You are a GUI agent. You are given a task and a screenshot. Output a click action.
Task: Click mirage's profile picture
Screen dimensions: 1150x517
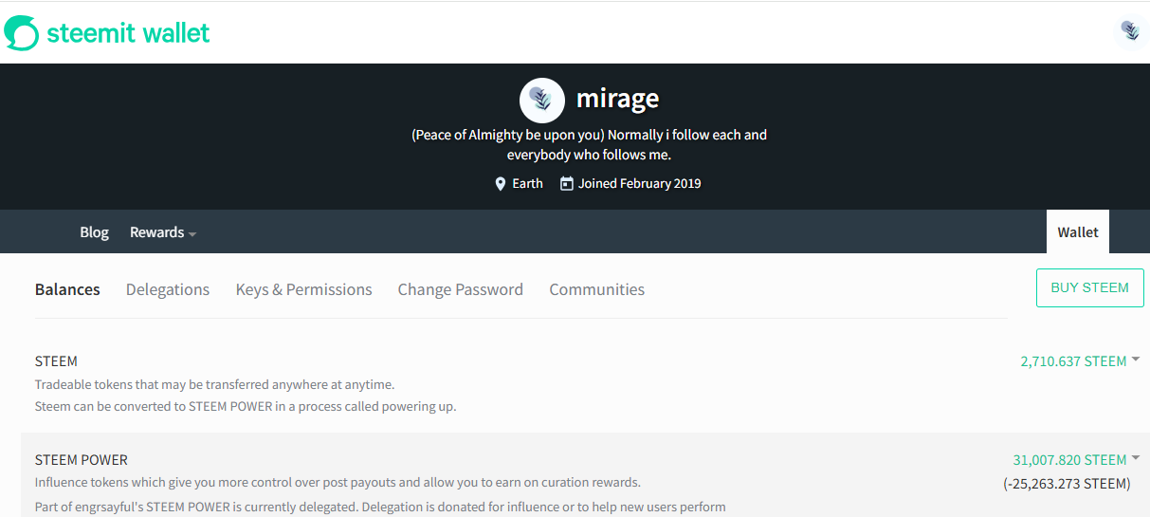542,100
